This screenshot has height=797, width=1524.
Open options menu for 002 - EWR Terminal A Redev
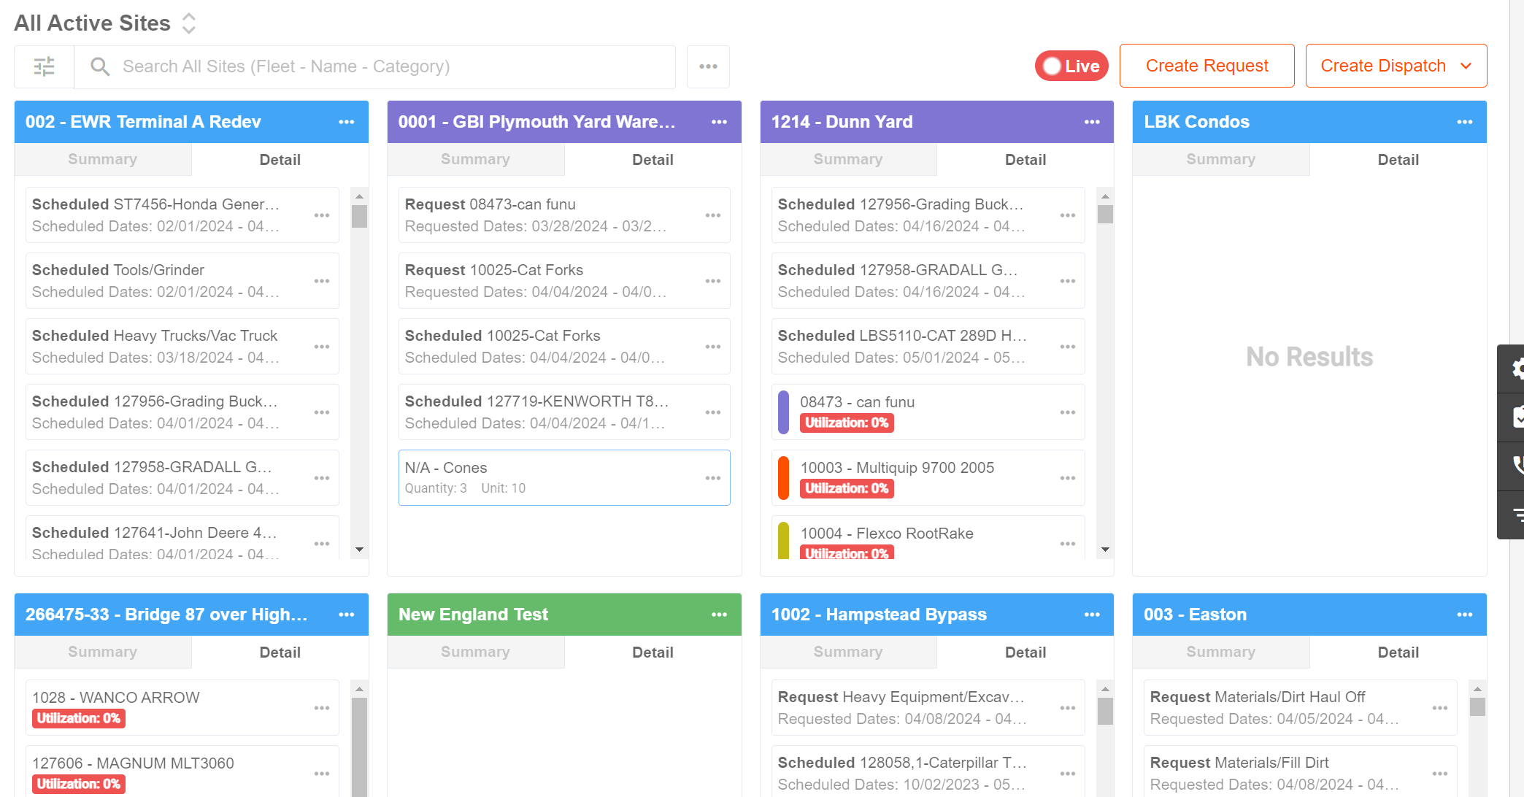[347, 122]
